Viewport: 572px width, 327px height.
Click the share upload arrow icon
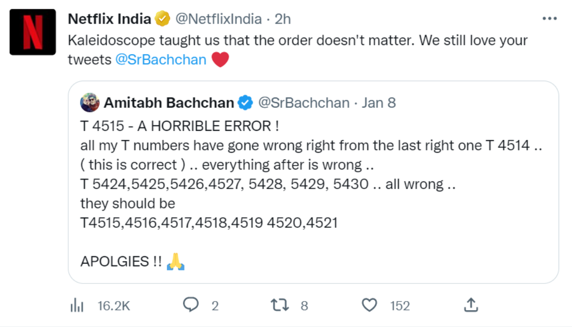click(471, 305)
